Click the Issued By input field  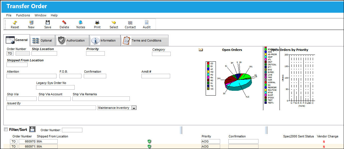[51, 108]
